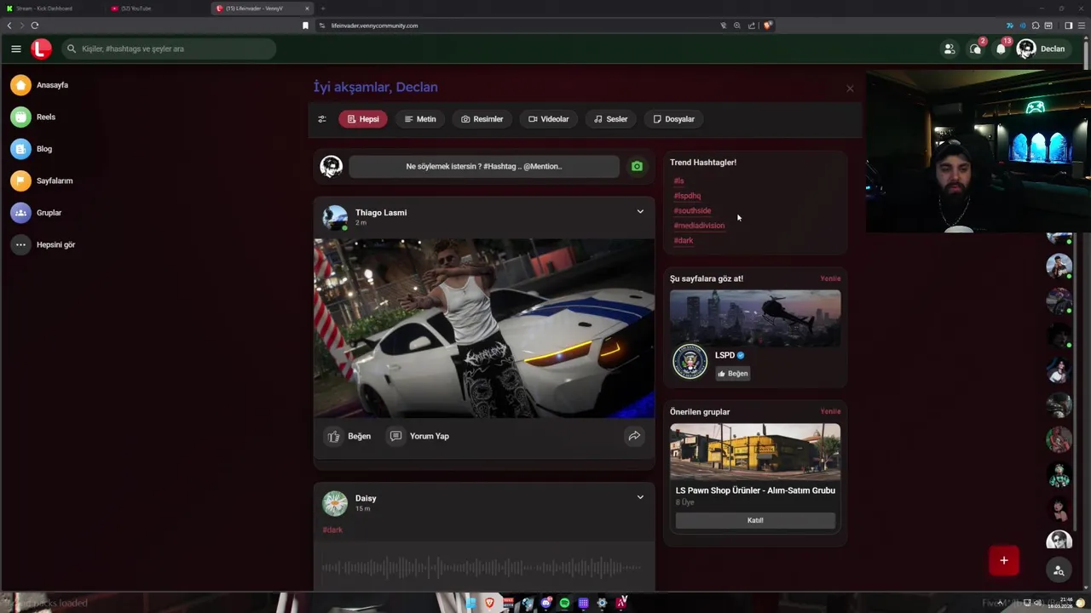Image resolution: width=1091 pixels, height=613 pixels.
Task: Open the #dark trending hashtag in sidebar
Action: 684,240
